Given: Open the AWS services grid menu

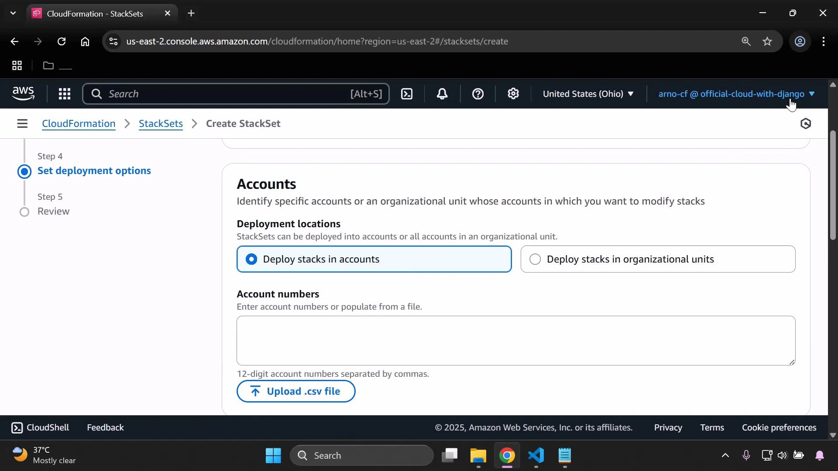Looking at the screenshot, I should 64,94.
